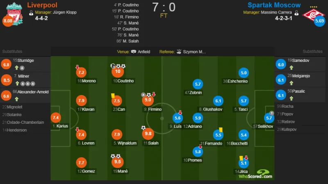Screen dimensions: 328x184
Task: Click the Anfield stadium venue icon
Action: pos(134,52)
